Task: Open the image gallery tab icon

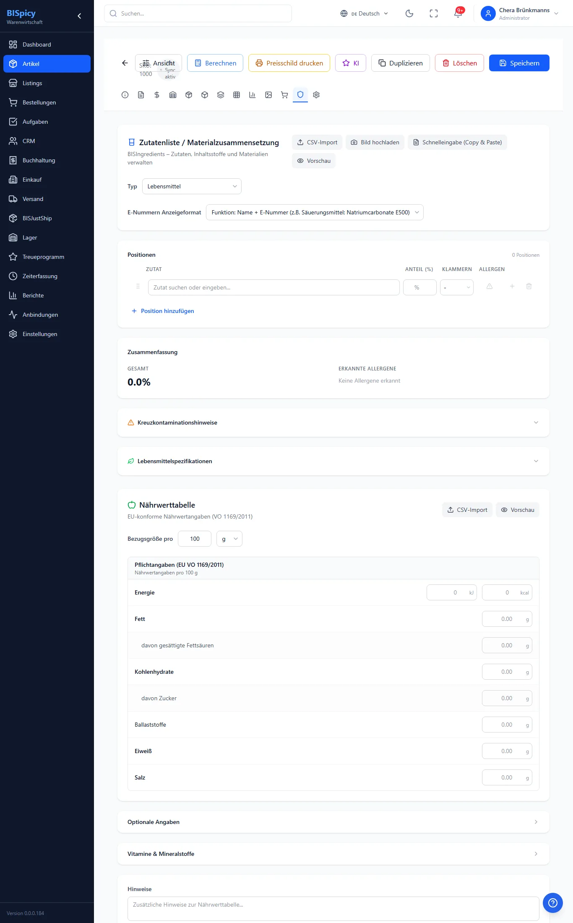Action: point(268,95)
